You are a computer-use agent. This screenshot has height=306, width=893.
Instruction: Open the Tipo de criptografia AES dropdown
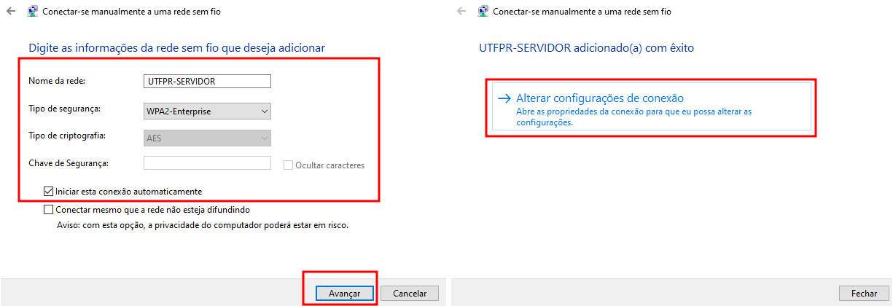point(208,138)
